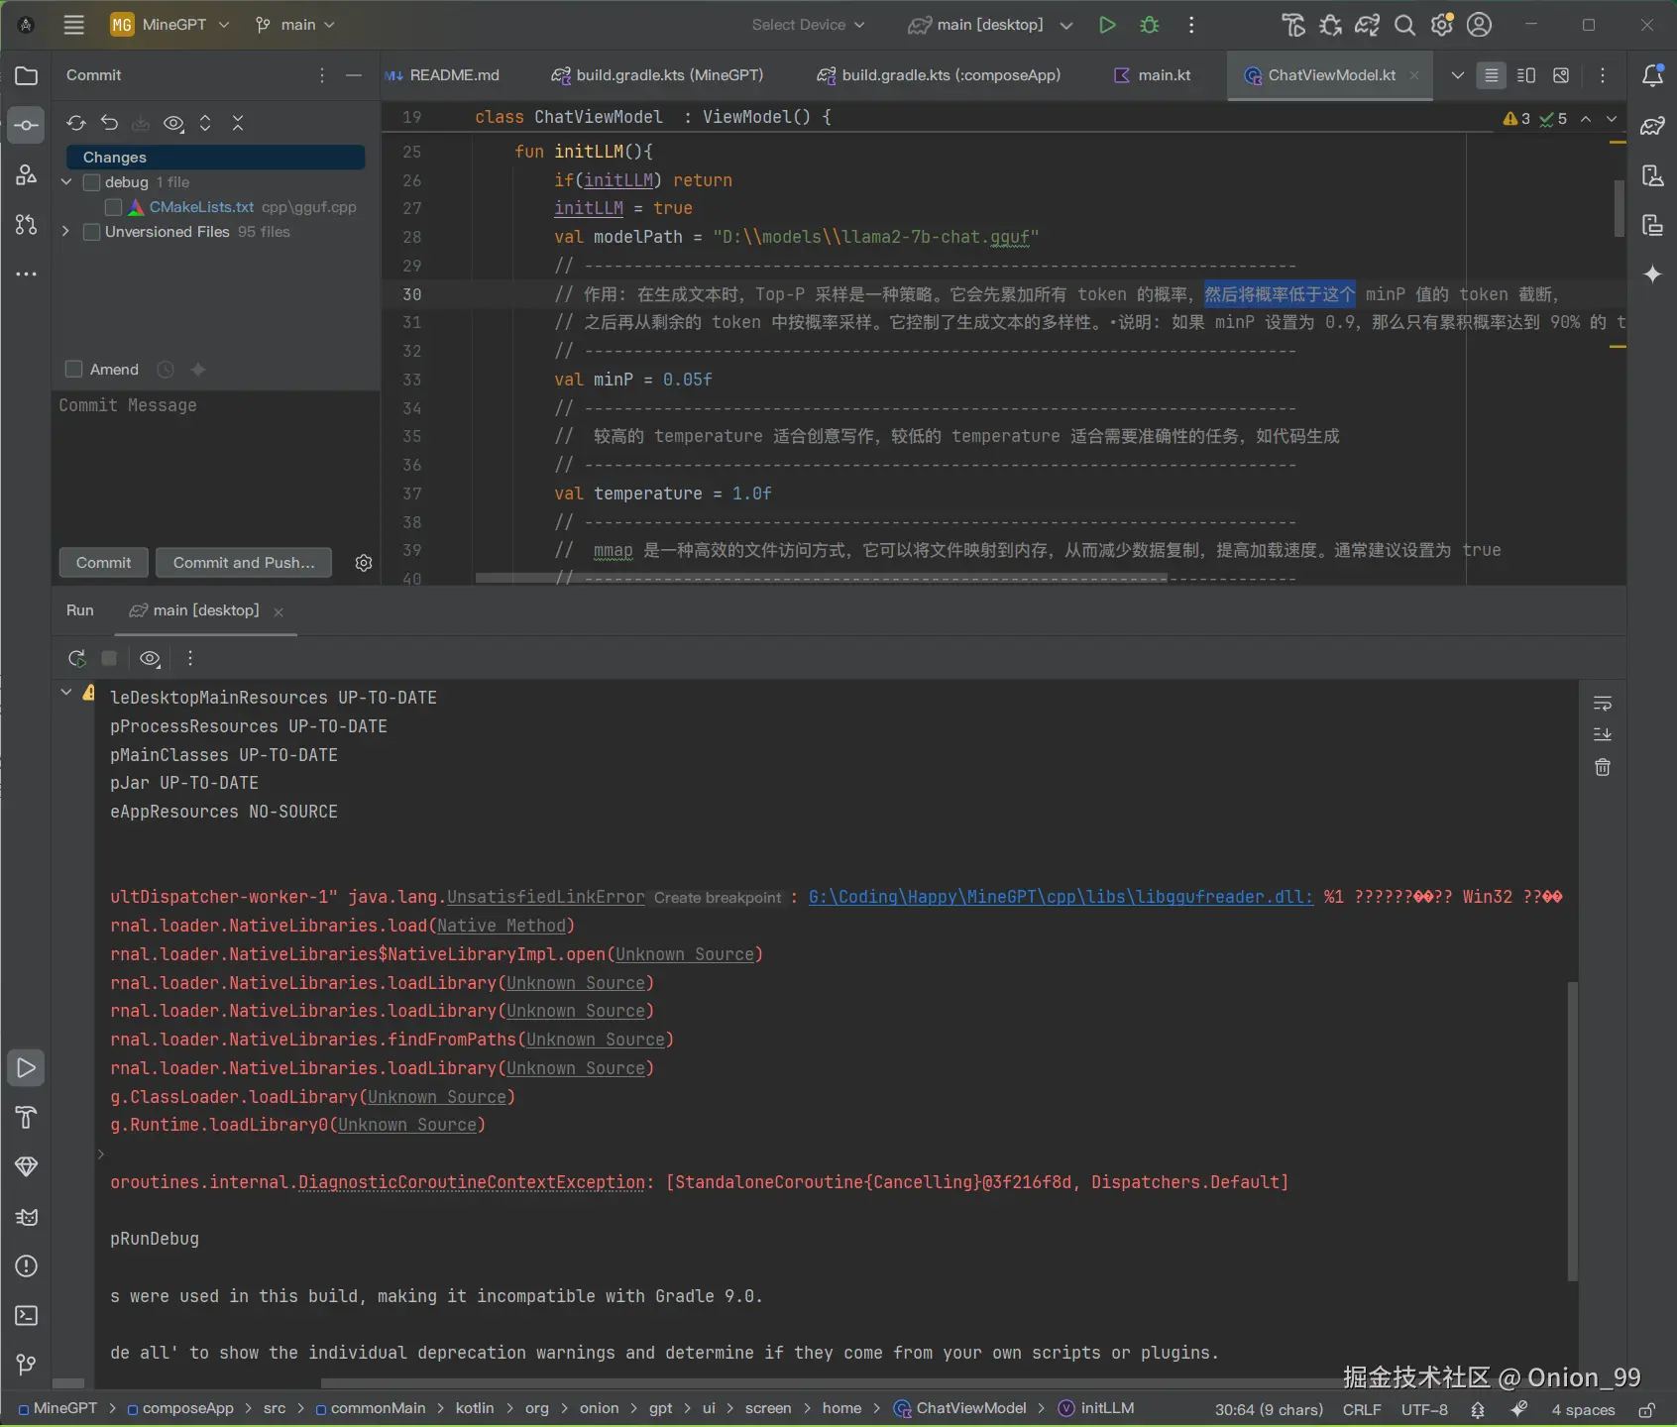Viewport: 1677px width, 1427px height.
Task: Click Rerun icon in Run panel
Action: [76, 658]
